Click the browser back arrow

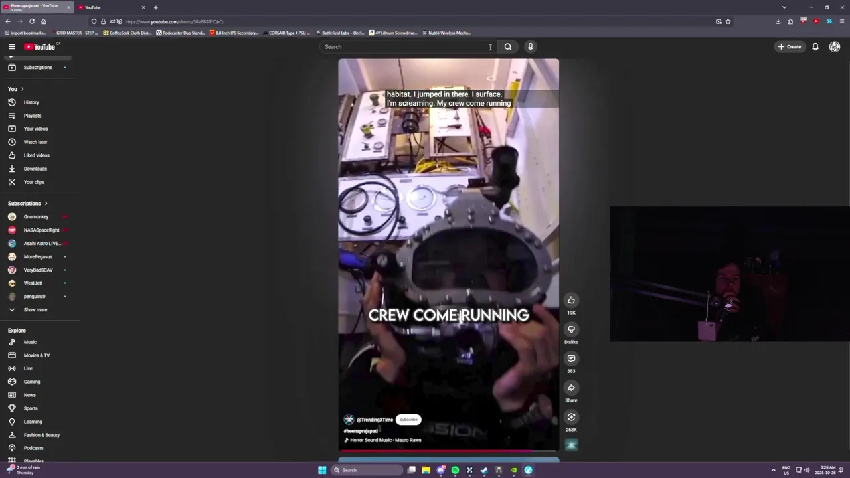tap(8, 21)
